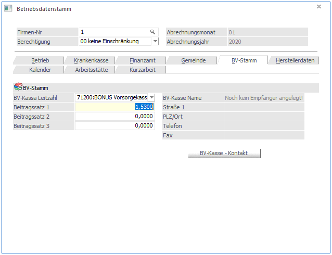Open the Arbeitsstätte tab
Viewport: 332px width, 255px height.
(x=91, y=69)
